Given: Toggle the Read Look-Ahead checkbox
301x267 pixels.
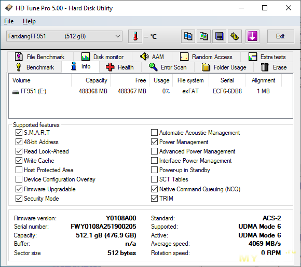Looking at the screenshot, I should [x=19, y=151].
